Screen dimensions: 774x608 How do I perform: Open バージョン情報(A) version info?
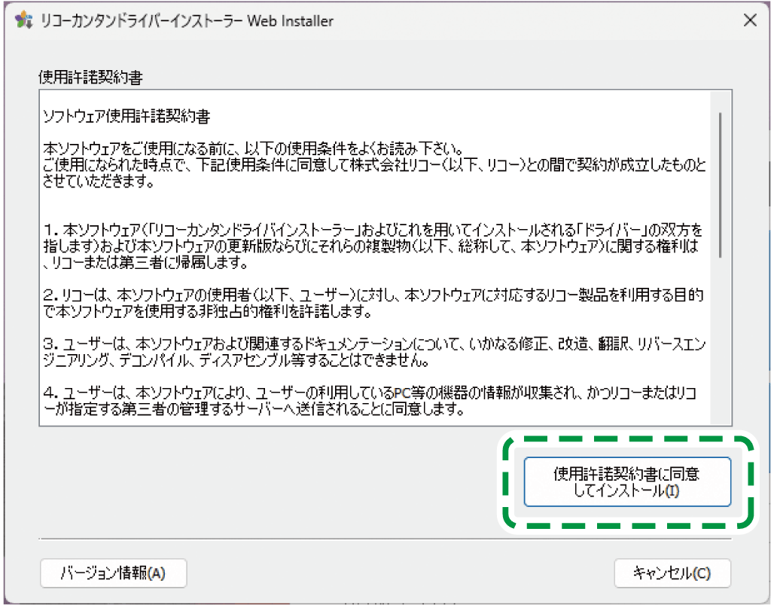tap(113, 573)
